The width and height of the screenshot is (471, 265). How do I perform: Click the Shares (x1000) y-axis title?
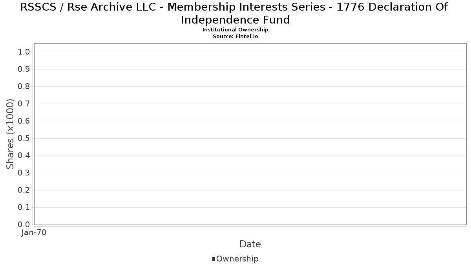(10, 134)
